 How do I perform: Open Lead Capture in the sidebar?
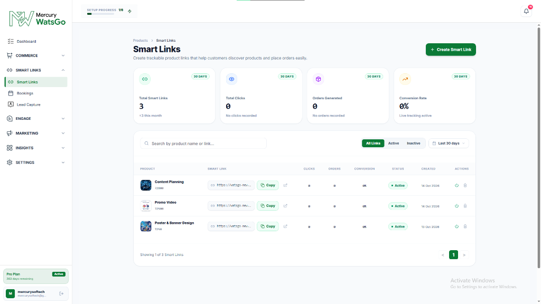click(36, 104)
